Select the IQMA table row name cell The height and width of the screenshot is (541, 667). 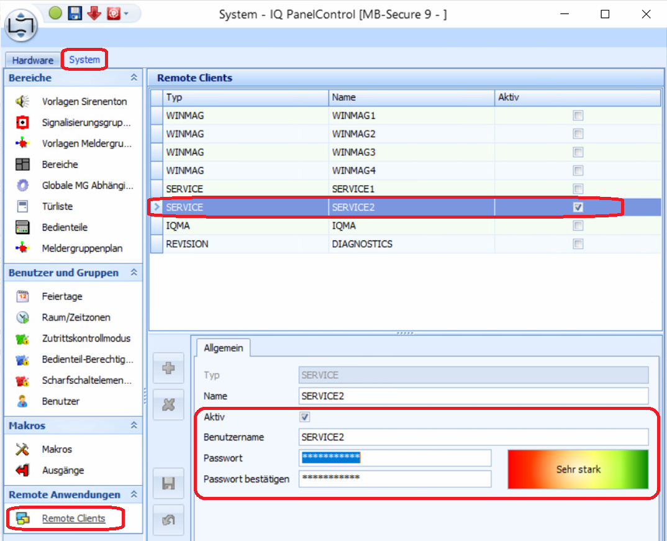[x=411, y=225]
